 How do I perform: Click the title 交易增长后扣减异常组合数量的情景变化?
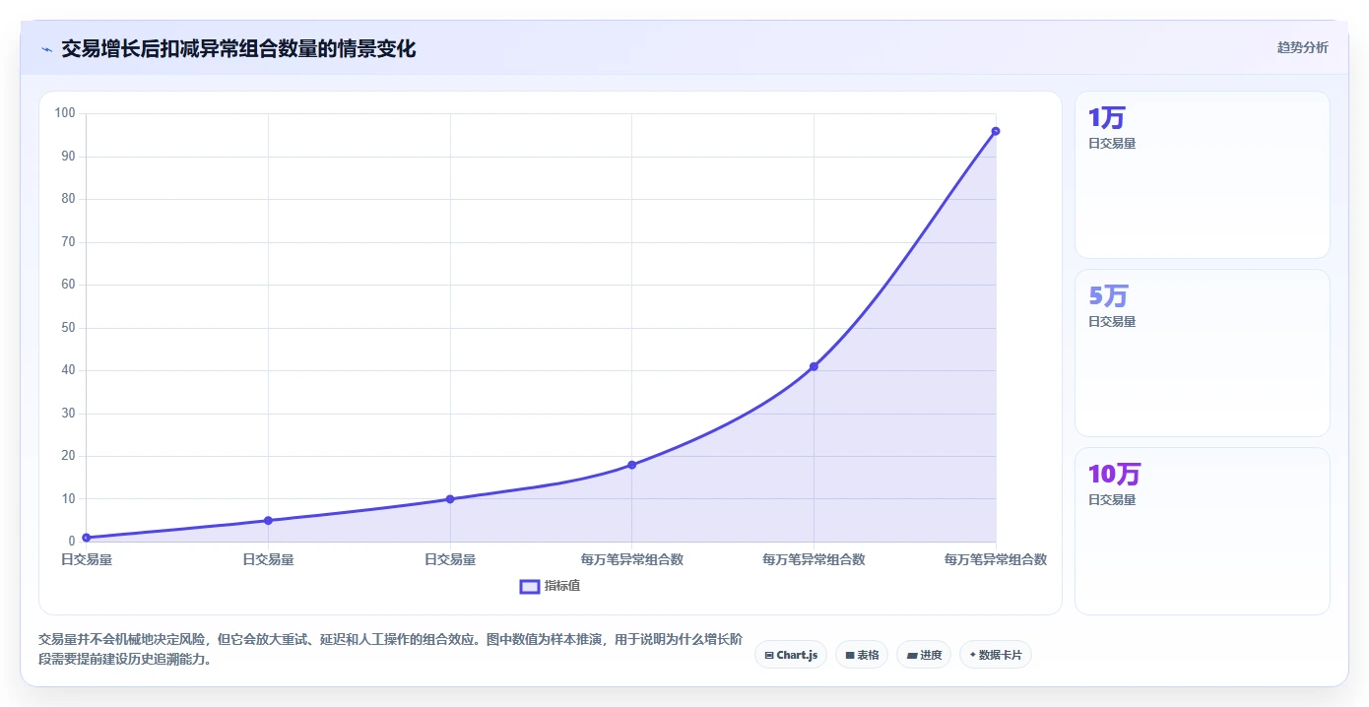(238, 49)
